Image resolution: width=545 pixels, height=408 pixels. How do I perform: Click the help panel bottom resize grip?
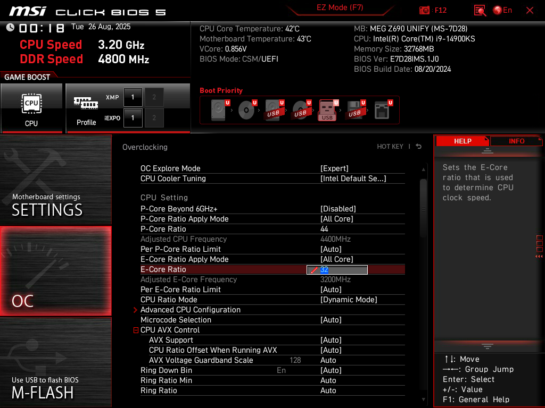click(x=488, y=346)
